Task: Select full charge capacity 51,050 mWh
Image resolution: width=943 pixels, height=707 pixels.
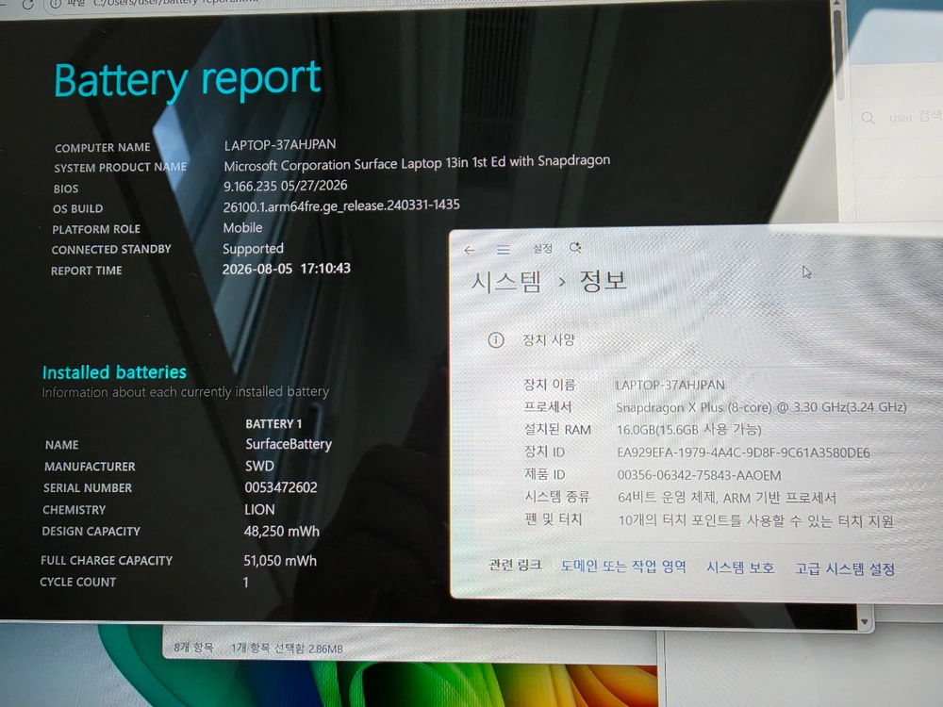Action: 280,561
